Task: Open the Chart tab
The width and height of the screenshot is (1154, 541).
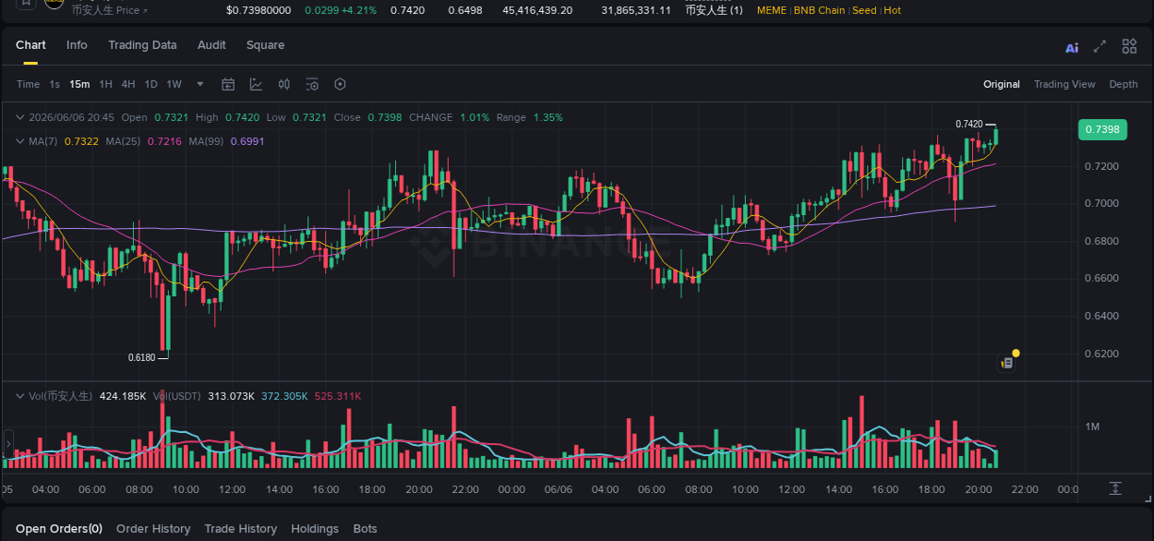Action: (x=30, y=45)
